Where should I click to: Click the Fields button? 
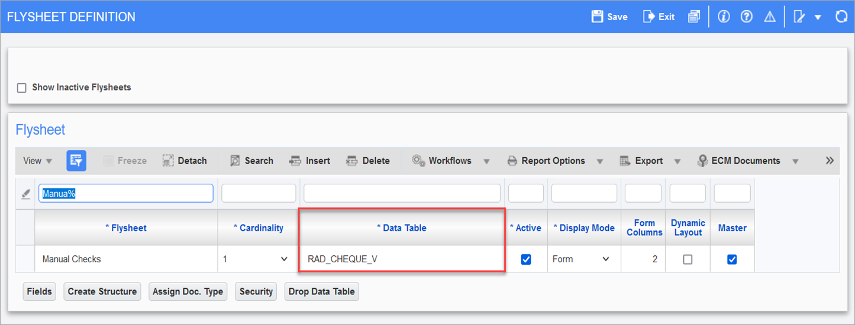tap(40, 291)
